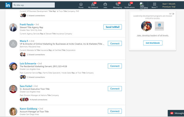Viewport: 184px width, 117px height.
Task: Click 'Sr. Account Executive Ticor Title' text
Action: tap(35, 89)
